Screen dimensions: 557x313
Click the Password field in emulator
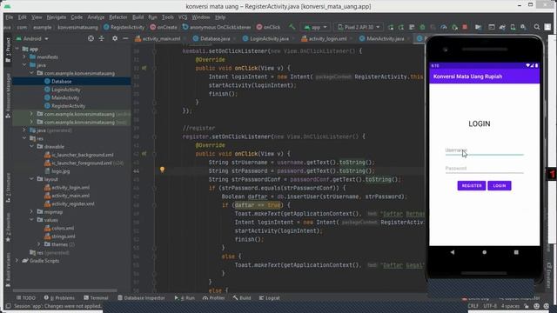pos(484,169)
